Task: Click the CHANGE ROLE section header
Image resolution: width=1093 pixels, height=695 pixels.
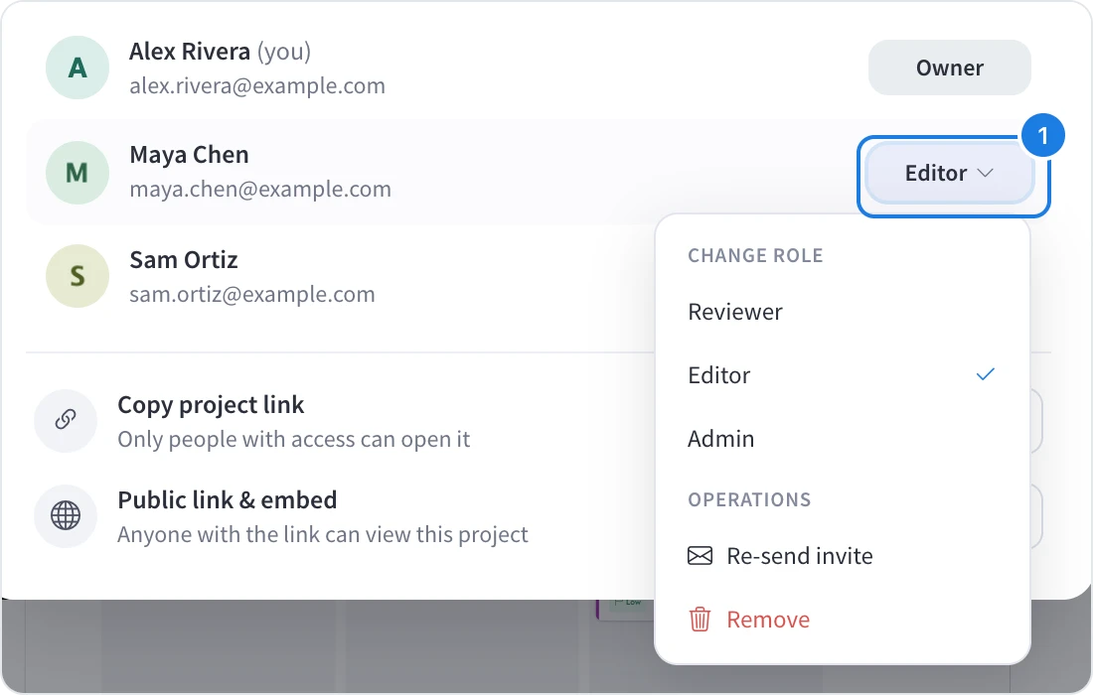Action: pos(755,255)
